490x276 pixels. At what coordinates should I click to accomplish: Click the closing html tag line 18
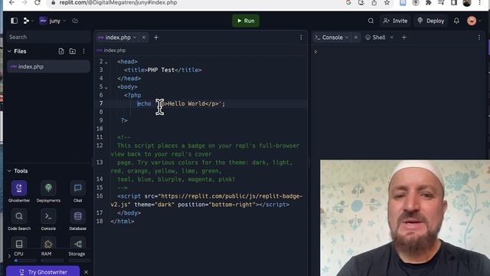coord(122,222)
